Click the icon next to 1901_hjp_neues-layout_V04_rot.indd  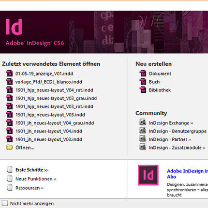pyautogui.click(x=10, y=90)
